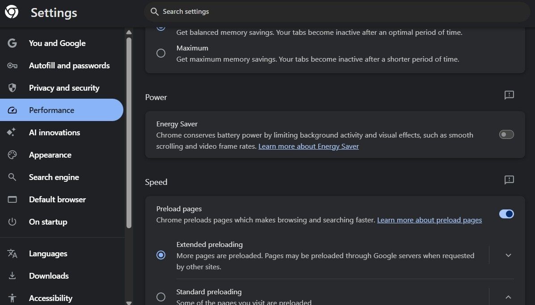Enable the Energy Saver toggle
Viewport: 535px width, 305px height.
point(506,134)
